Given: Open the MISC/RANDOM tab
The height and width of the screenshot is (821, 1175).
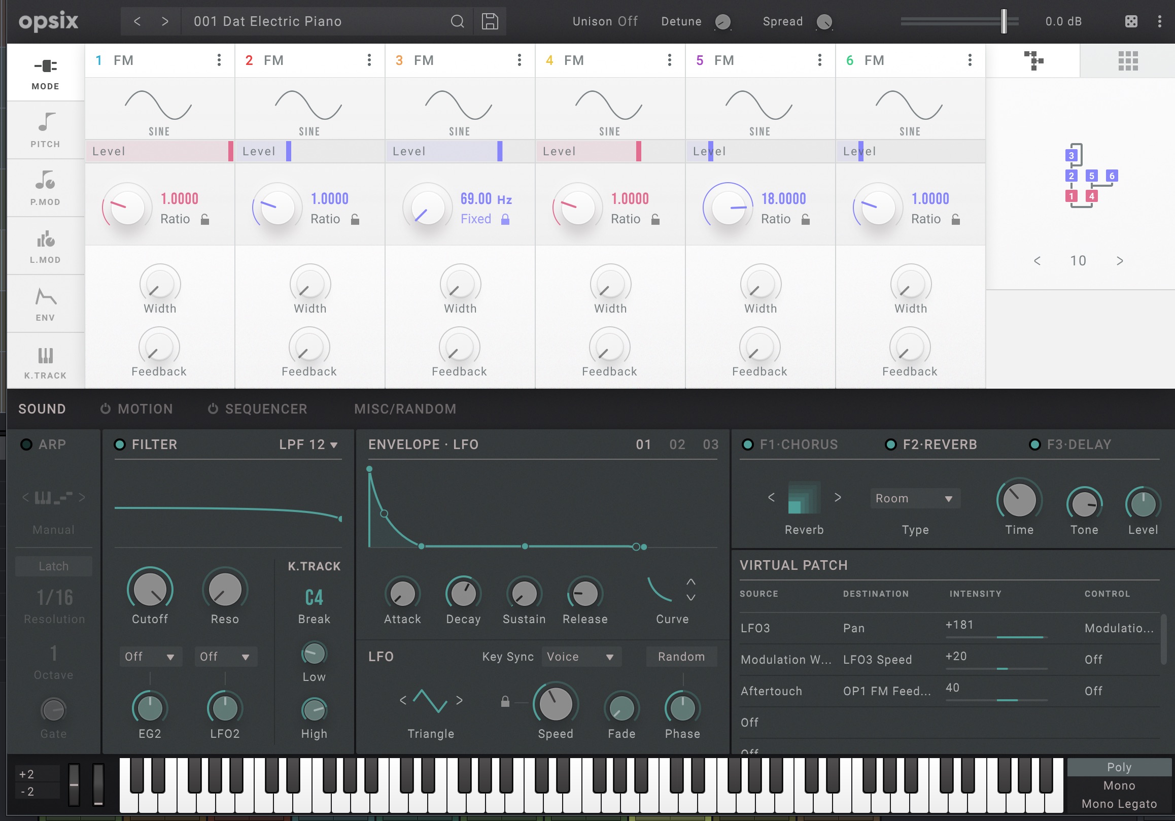Looking at the screenshot, I should click(x=405, y=408).
